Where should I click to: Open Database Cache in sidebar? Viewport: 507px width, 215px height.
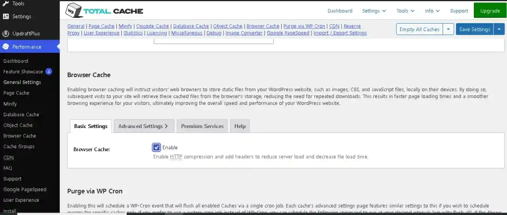click(21, 115)
